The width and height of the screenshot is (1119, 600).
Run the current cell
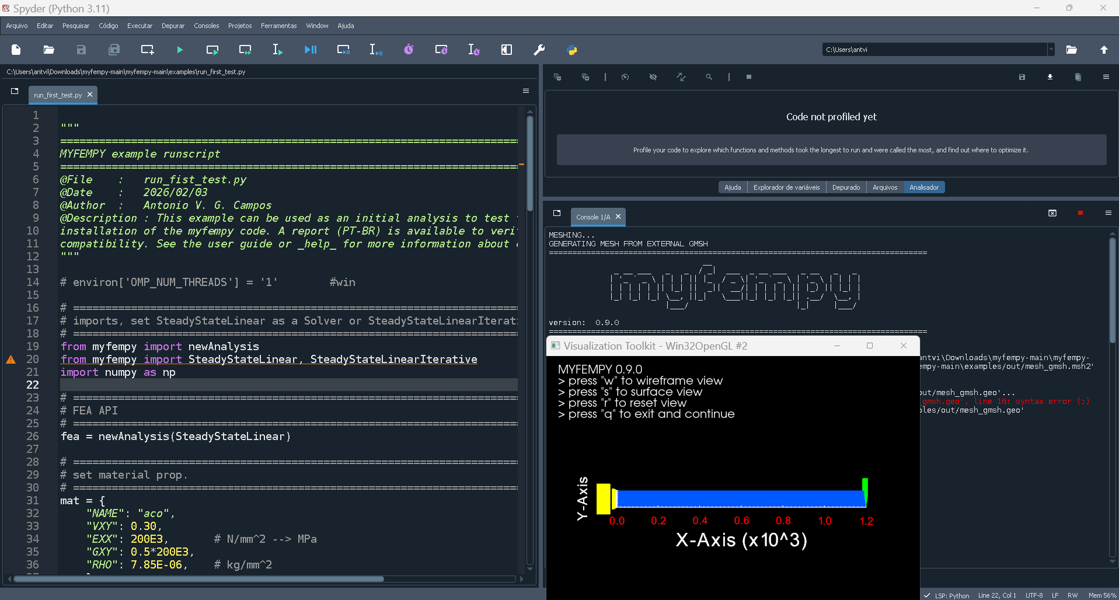(x=212, y=50)
